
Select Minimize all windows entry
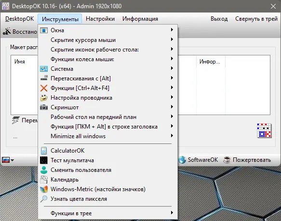(x=108, y=136)
